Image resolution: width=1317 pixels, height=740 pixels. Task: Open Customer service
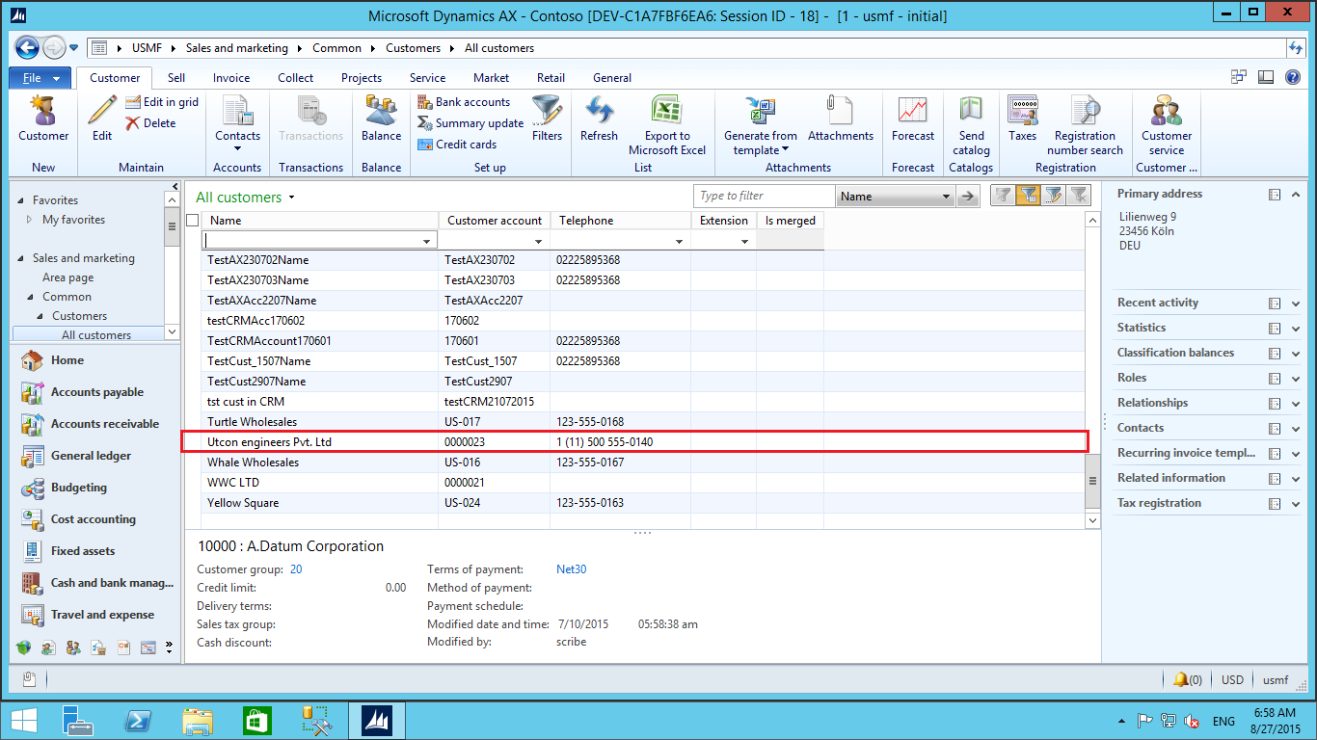[x=1167, y=125]
